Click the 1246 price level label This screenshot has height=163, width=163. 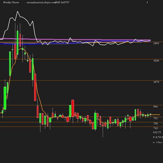[x=156, y=61]
